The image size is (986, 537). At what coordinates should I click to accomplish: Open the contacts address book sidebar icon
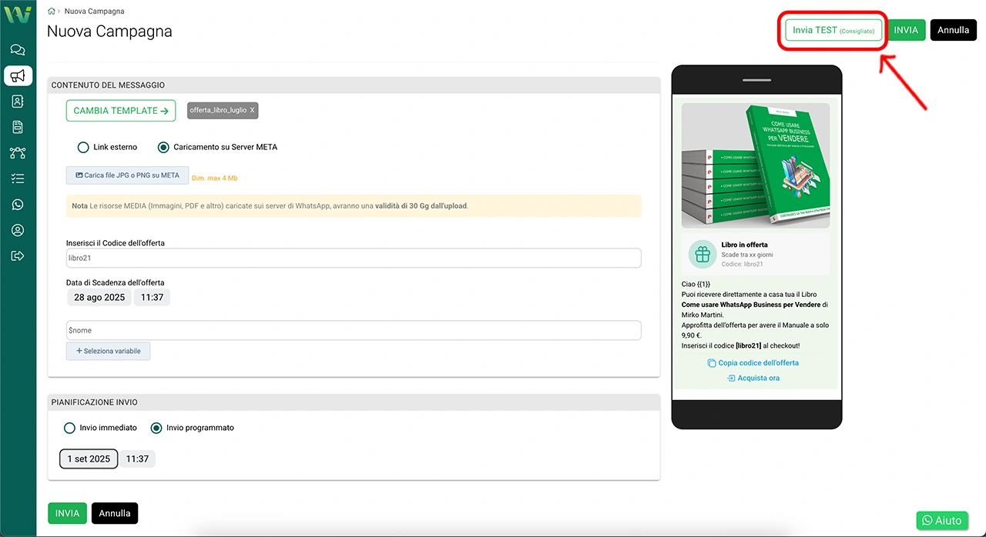point(18,102)
